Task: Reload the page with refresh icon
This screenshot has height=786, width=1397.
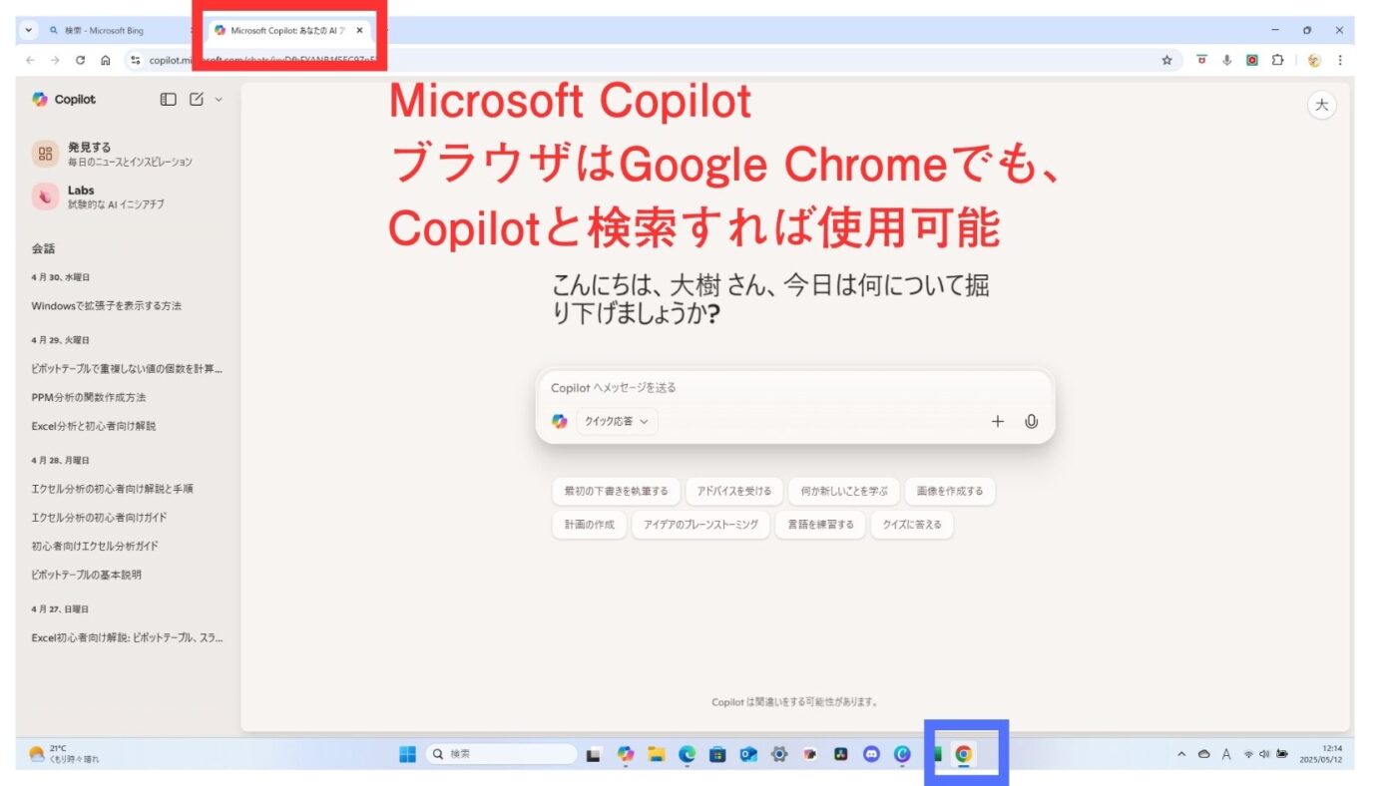Action: pyautogui.click(x=80, y=60)
